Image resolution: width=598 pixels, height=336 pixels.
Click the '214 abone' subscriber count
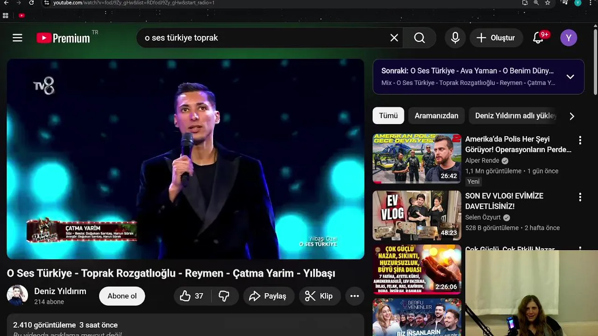pyautogui.click(x=49, y=302)
